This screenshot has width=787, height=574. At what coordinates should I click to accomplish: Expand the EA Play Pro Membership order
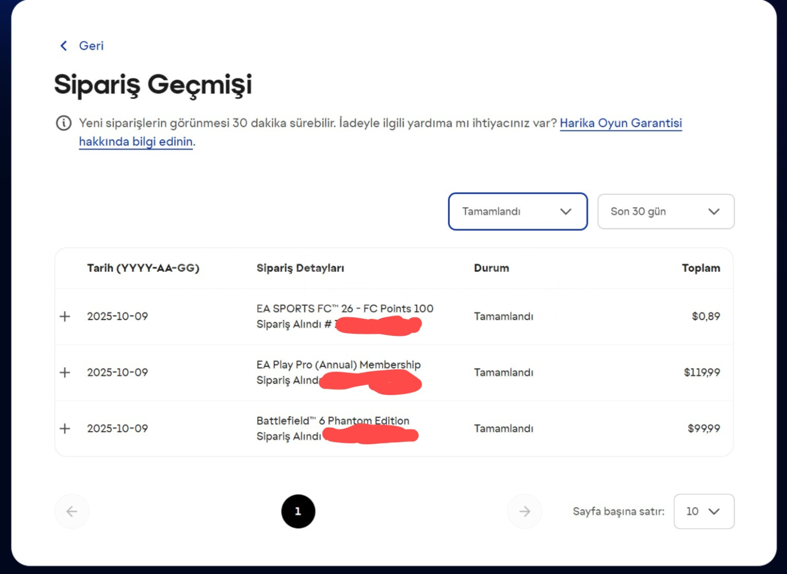[65, 373]
